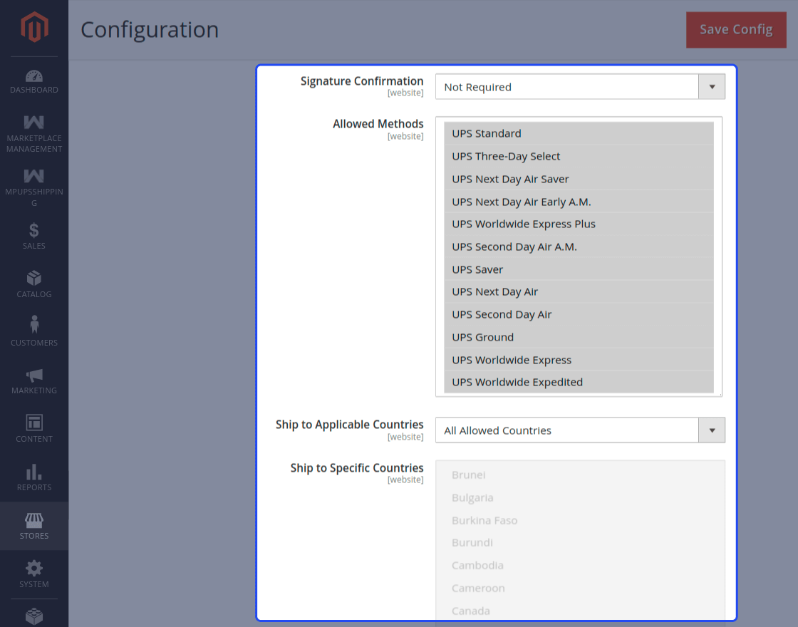Open the MpUpsShipping sidebar icon
Screen dimensions: 798x627
(34, 176)
